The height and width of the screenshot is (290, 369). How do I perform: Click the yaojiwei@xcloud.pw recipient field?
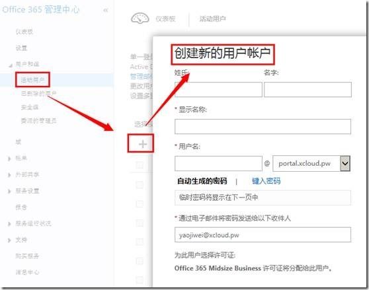pyautogui.click(x=263, y=235)
